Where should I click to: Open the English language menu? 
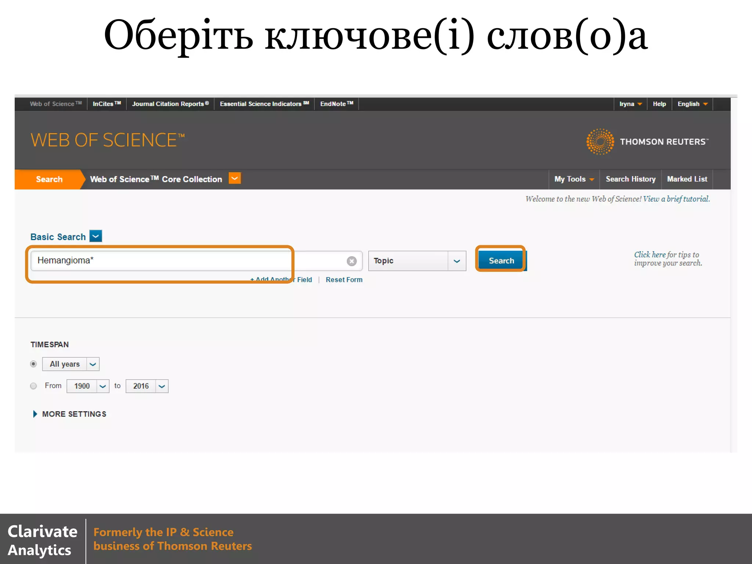tap(693, 104)
